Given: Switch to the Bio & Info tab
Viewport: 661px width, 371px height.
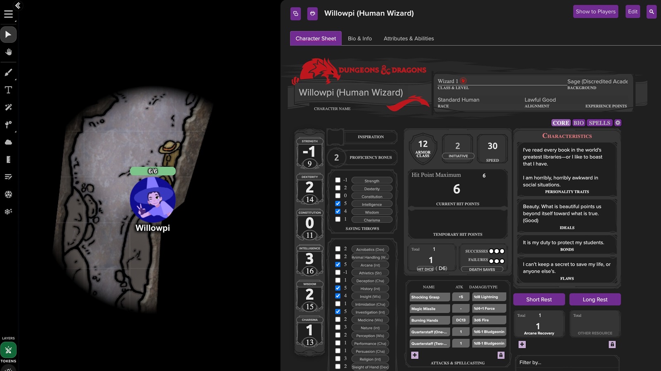Looking at the screenshot, I should coord(360,38).
